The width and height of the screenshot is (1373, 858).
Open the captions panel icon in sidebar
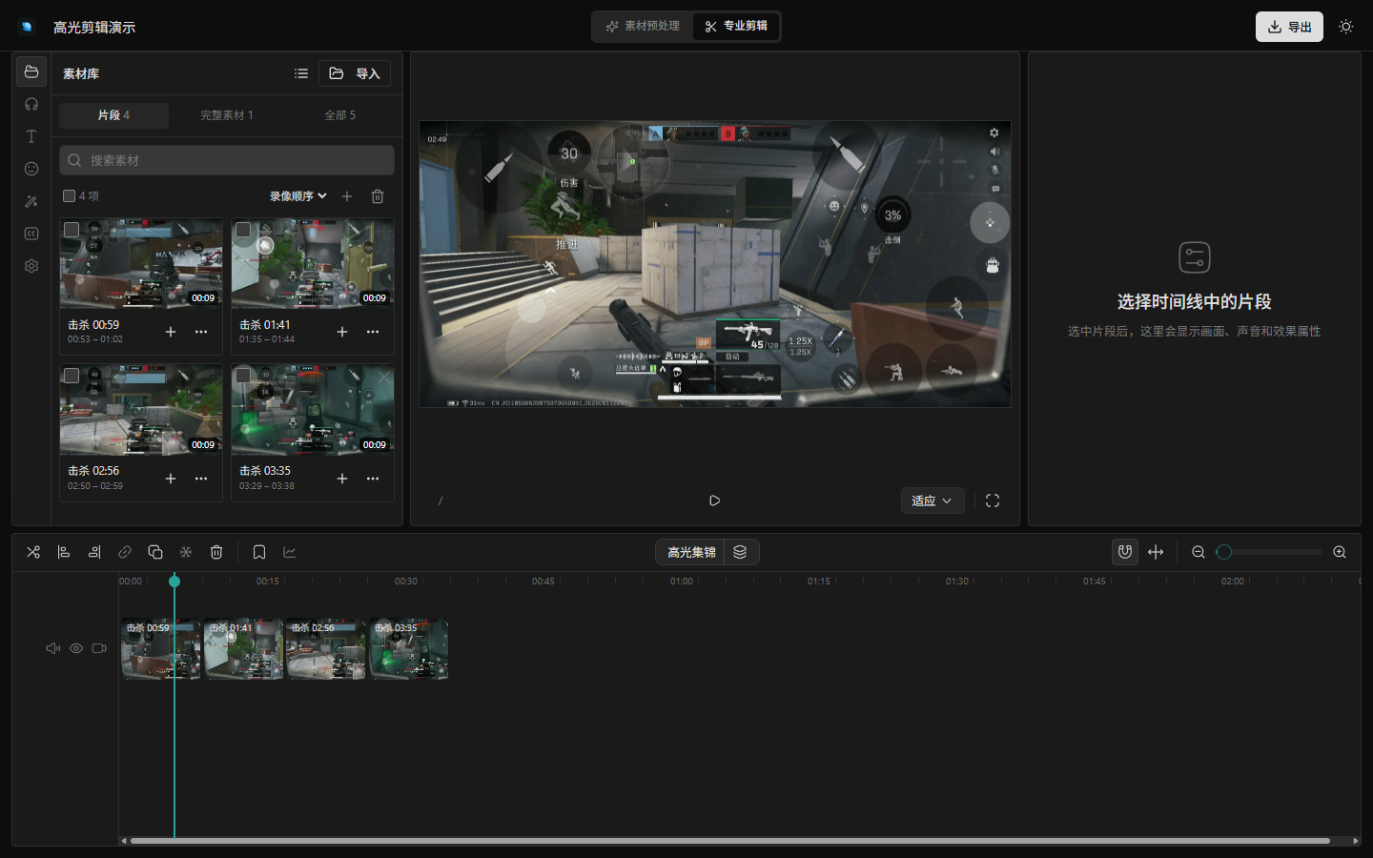tap(31, 234)
